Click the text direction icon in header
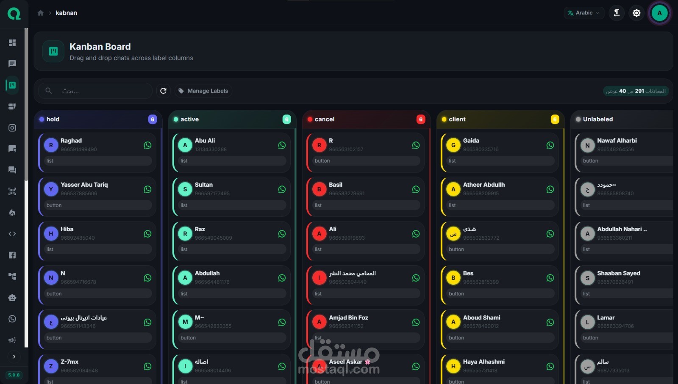678x384 pixels. pyautogui.click(x=617, y=13)
